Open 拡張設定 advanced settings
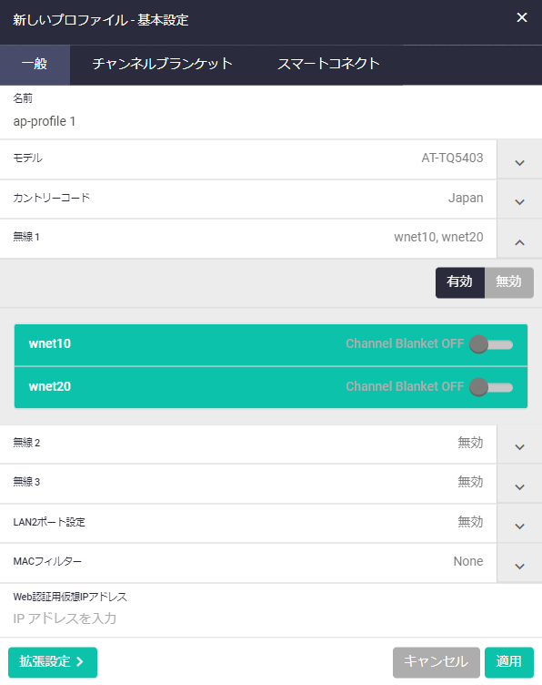Viewport: 542px width, 685px height. pos(53,662)
